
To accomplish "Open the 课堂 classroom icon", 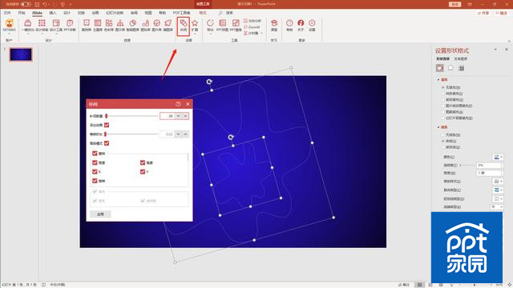I will (274, 26).
